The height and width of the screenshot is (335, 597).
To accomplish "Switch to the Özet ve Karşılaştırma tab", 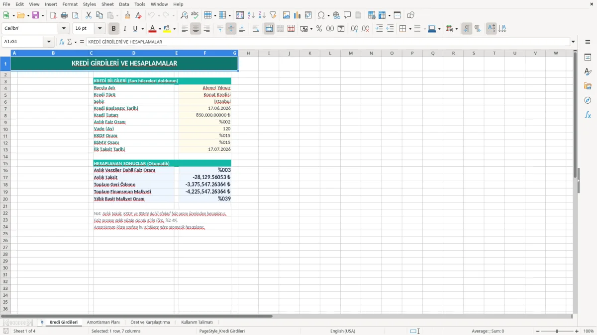I will pyautogui.click(x=150, y=322).
